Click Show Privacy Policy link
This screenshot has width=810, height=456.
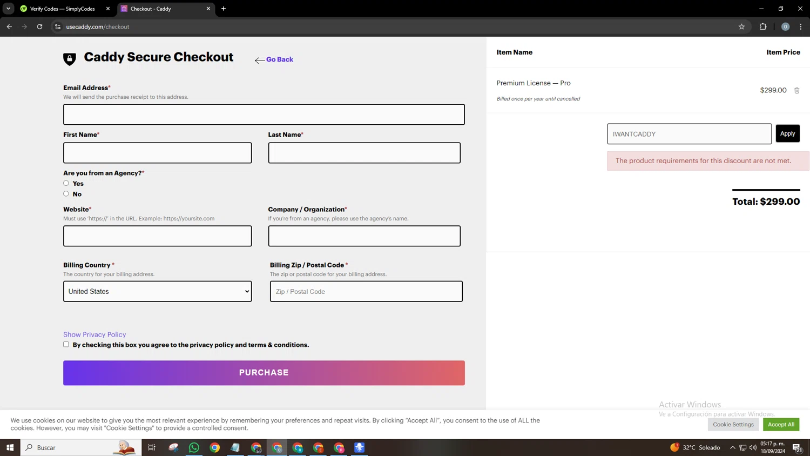click(94, 334)
